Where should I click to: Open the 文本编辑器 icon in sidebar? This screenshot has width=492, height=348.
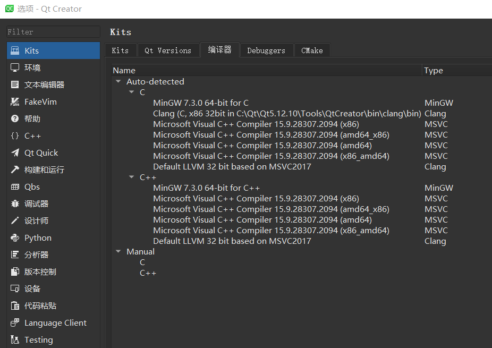click(15, 84)
